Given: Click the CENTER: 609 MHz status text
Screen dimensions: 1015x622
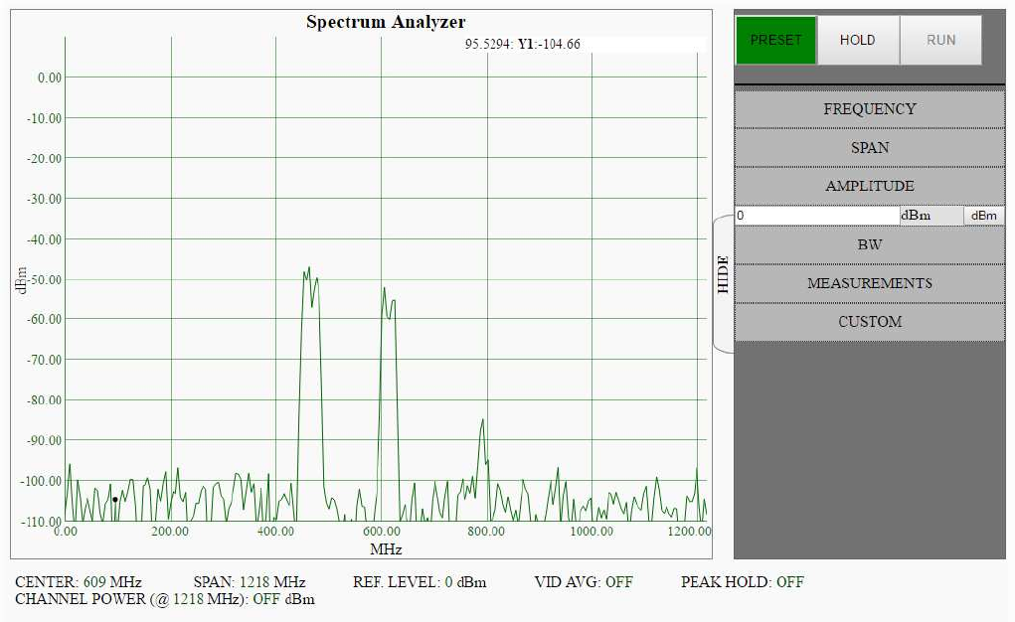Looking at the screenshot, I should (x=79, y=582).
